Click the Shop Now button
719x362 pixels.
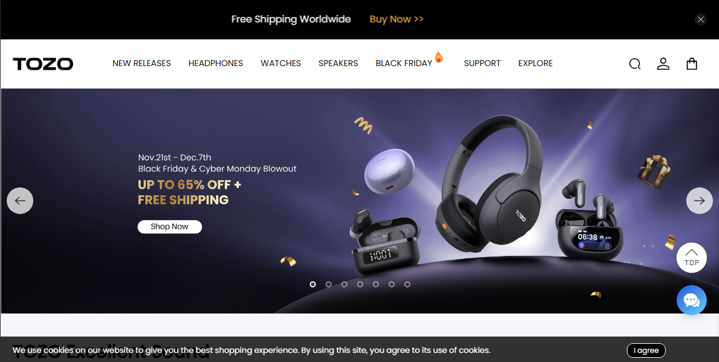(x=170, y=227)
